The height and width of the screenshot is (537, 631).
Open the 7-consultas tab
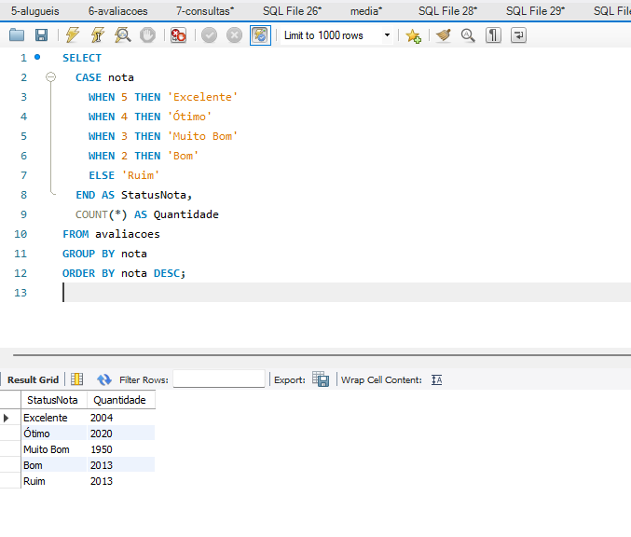[x=205, y=10]
